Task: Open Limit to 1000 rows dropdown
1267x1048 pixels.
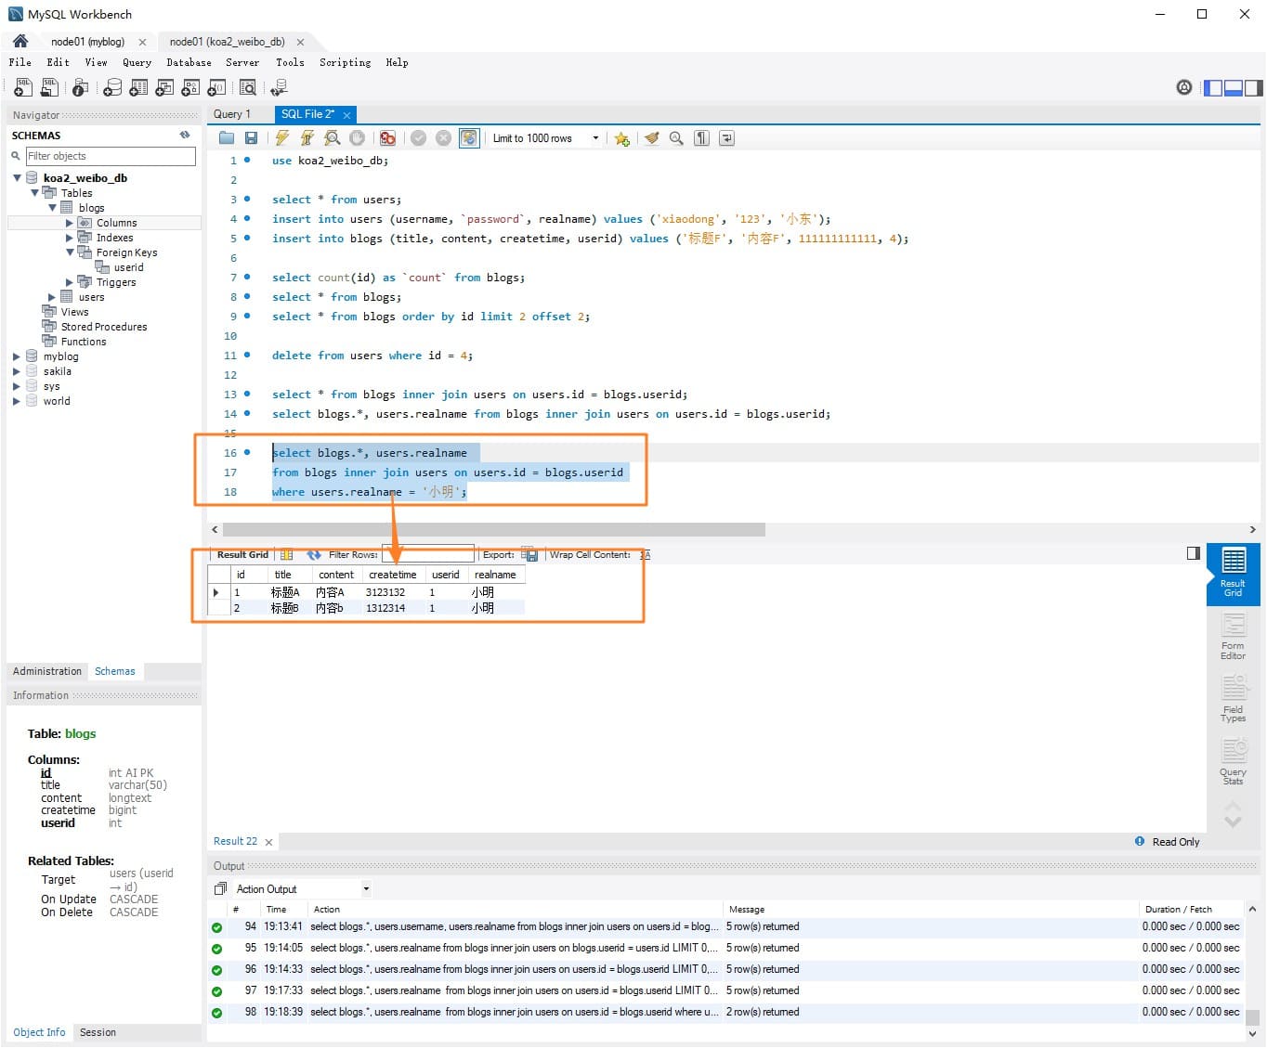Action: (595, 138)
